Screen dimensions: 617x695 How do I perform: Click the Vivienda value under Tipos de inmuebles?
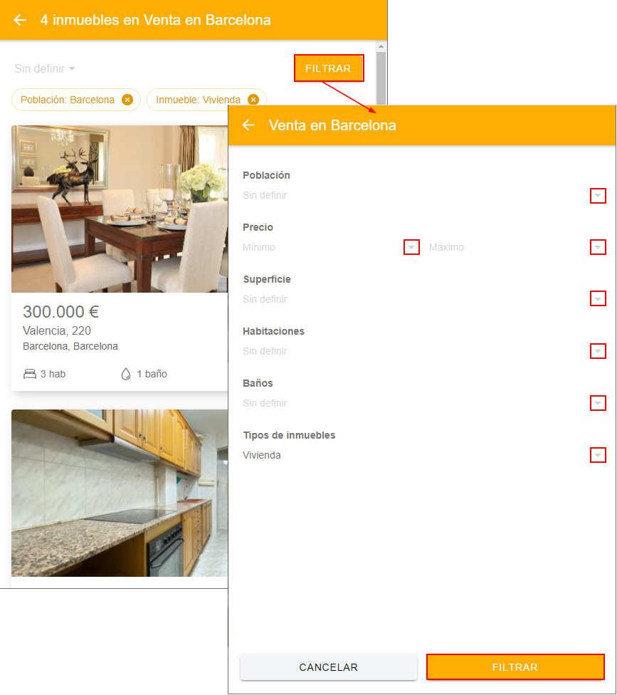(262, 455)
